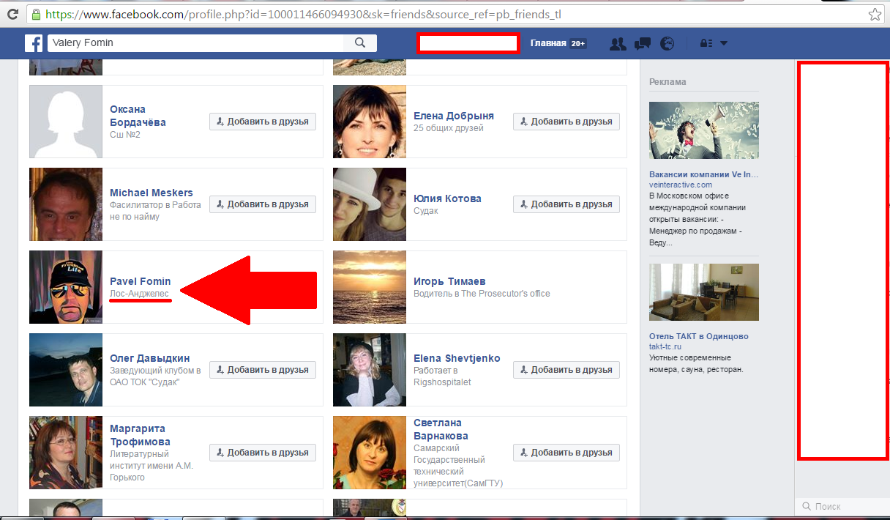This screenshot has height=520, width=890.
Task: Click Pavel Fomin's profile photo
Action: point(66,287)
